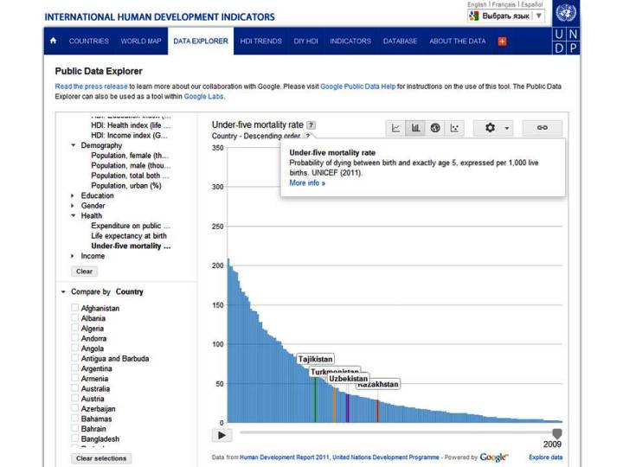Viewport: 623px width, 467px height.
Task: Click the red plus icon in navbar
Action: coord(503,41)
